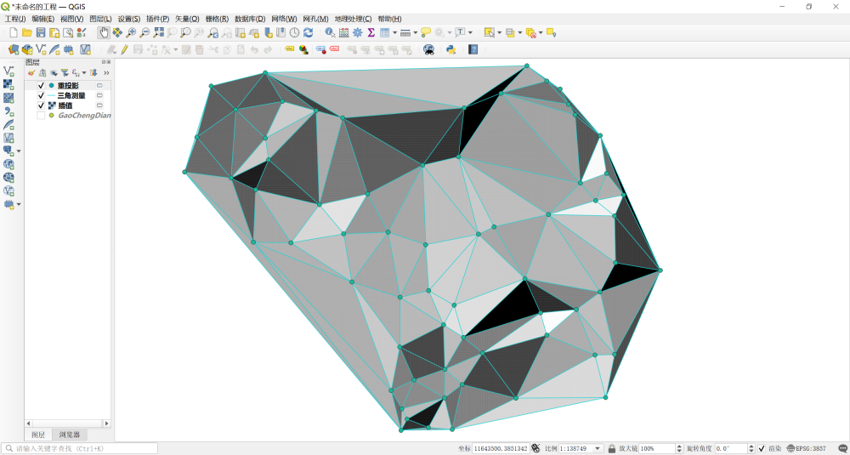The image size is (850, 455).
Task: Click the yellow Layer Labeling Options icon
Action: [x=290, y=49]
